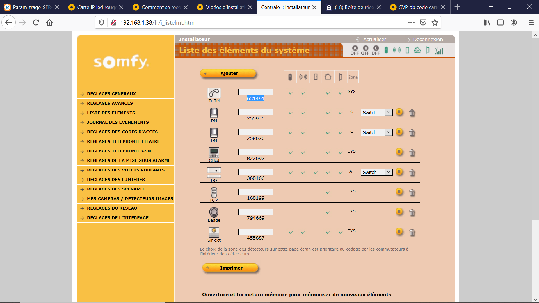Pause the Badge element 794669
The image size is (539, 303).
click(399, 212)
